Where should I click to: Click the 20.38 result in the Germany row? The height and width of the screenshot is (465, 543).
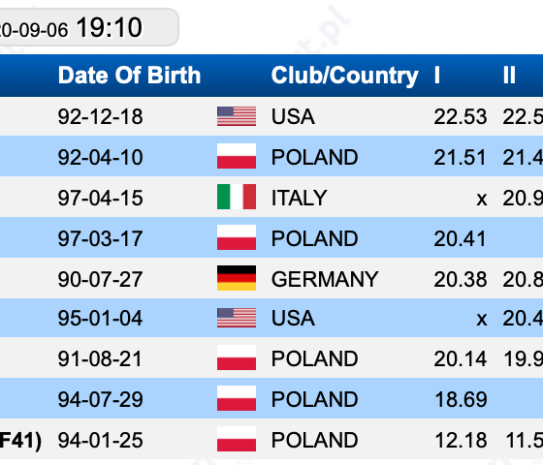pos(461,279)
